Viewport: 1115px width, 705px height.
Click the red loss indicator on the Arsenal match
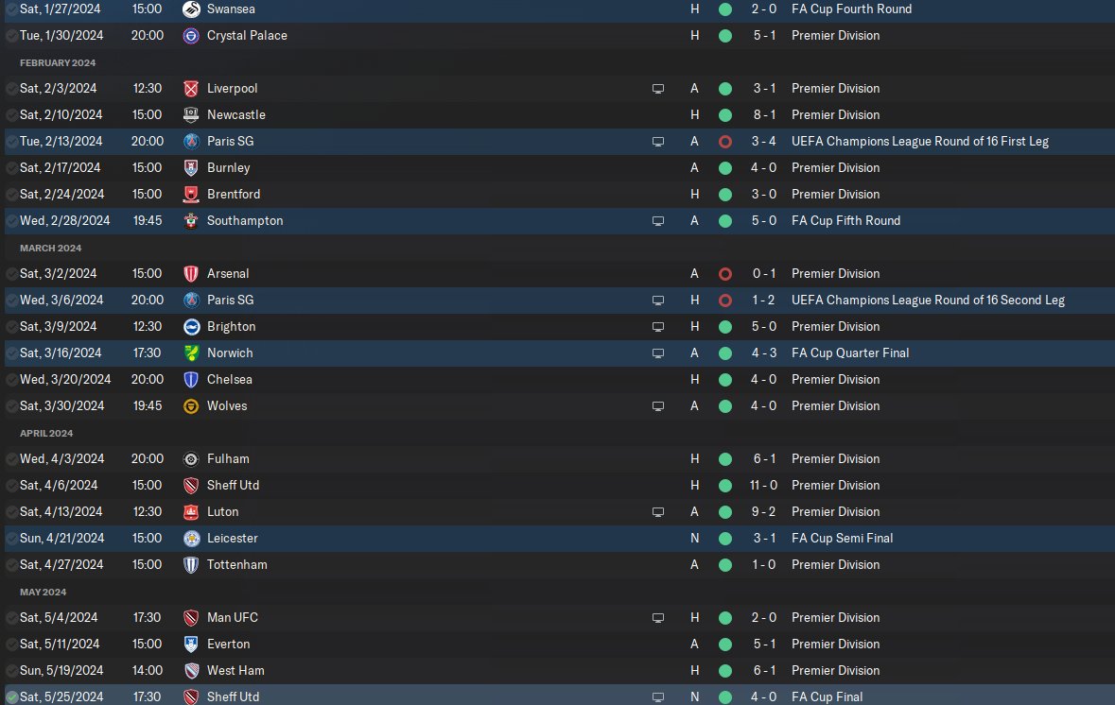point(725,274)
